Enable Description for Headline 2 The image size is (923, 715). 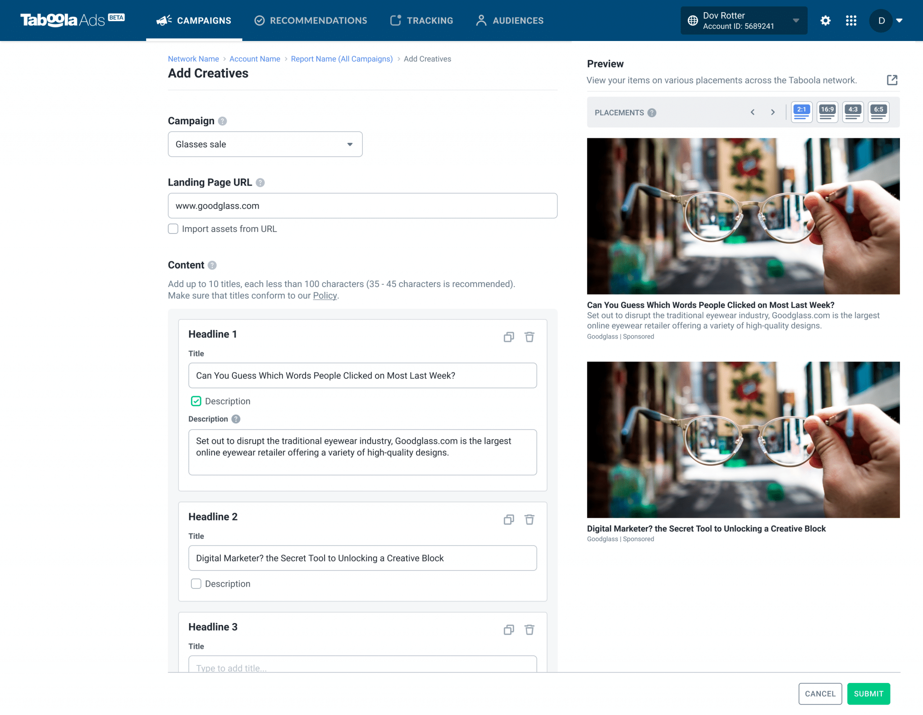coord(196,583)
